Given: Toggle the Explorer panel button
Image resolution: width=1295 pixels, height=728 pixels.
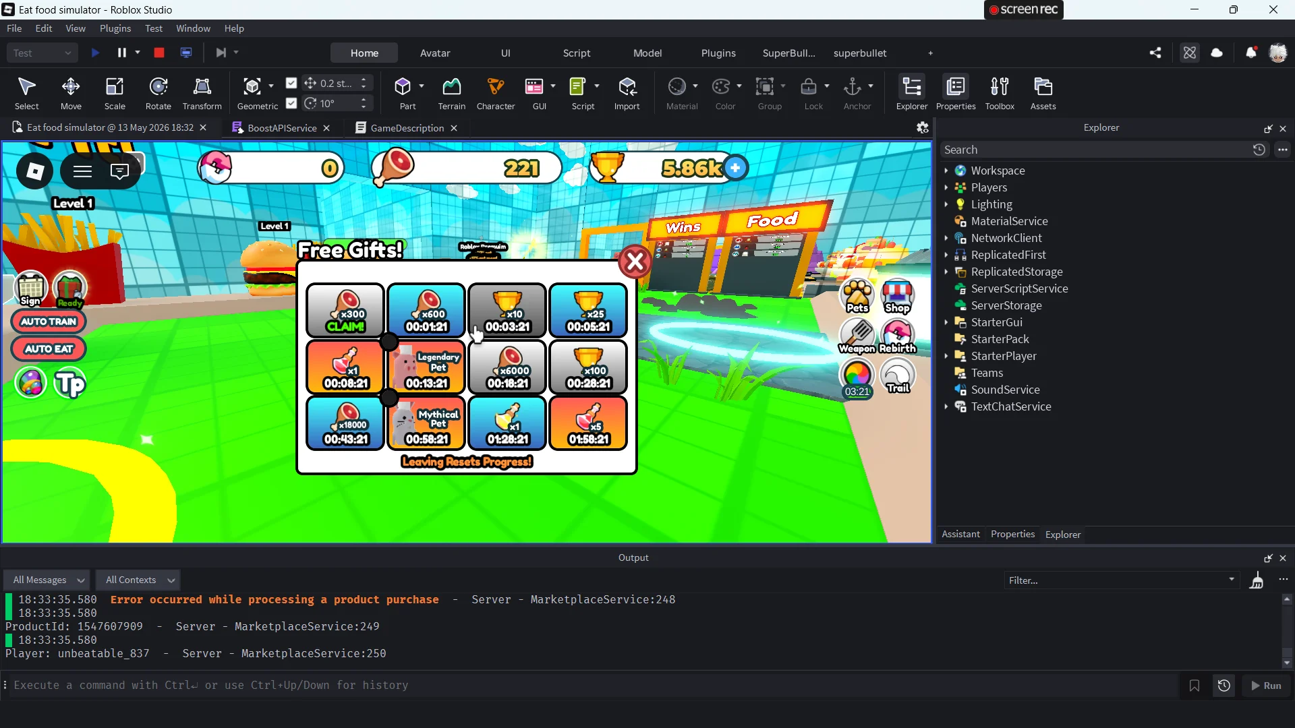Looking at the screenshot, I should 912,93.
